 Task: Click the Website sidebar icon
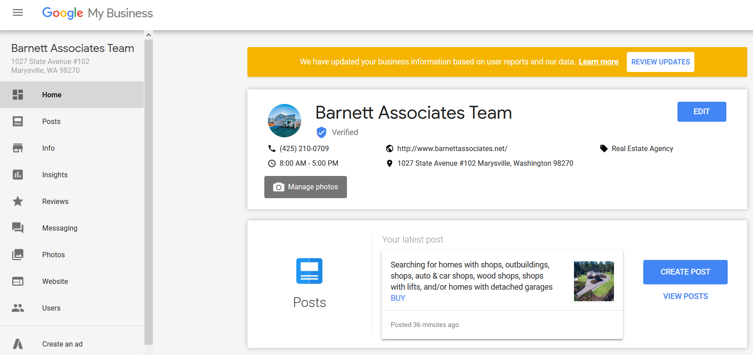(x=18, y=281)
